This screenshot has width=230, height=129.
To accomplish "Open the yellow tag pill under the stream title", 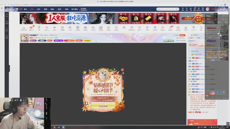I will click(87, 40).
